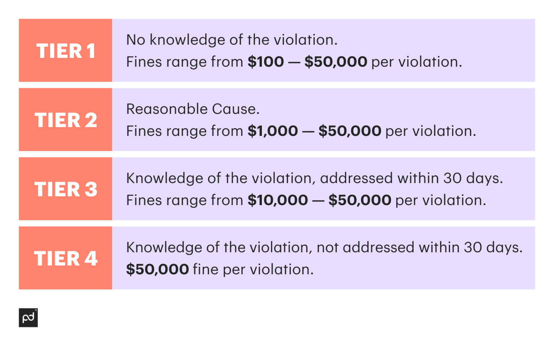Click the $50,000 amount in Tier 4

(x=157, y=270)
